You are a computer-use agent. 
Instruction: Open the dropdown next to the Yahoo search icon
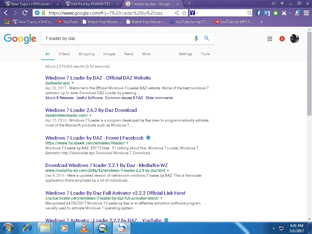tap(197, 13)
